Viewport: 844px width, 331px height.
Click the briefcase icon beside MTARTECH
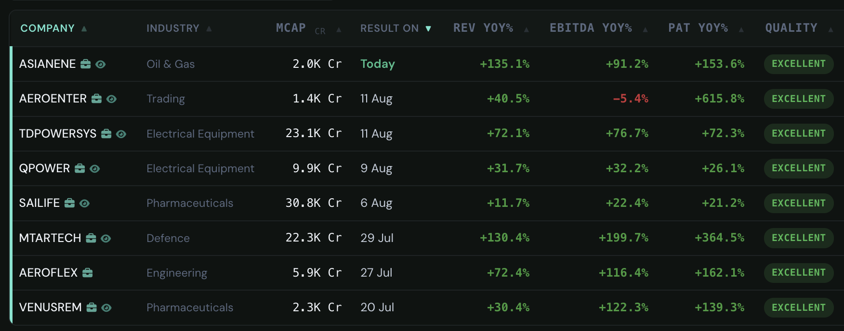tap(91, 238)
